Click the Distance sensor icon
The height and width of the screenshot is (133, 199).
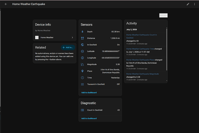click(x=82, y=38)
